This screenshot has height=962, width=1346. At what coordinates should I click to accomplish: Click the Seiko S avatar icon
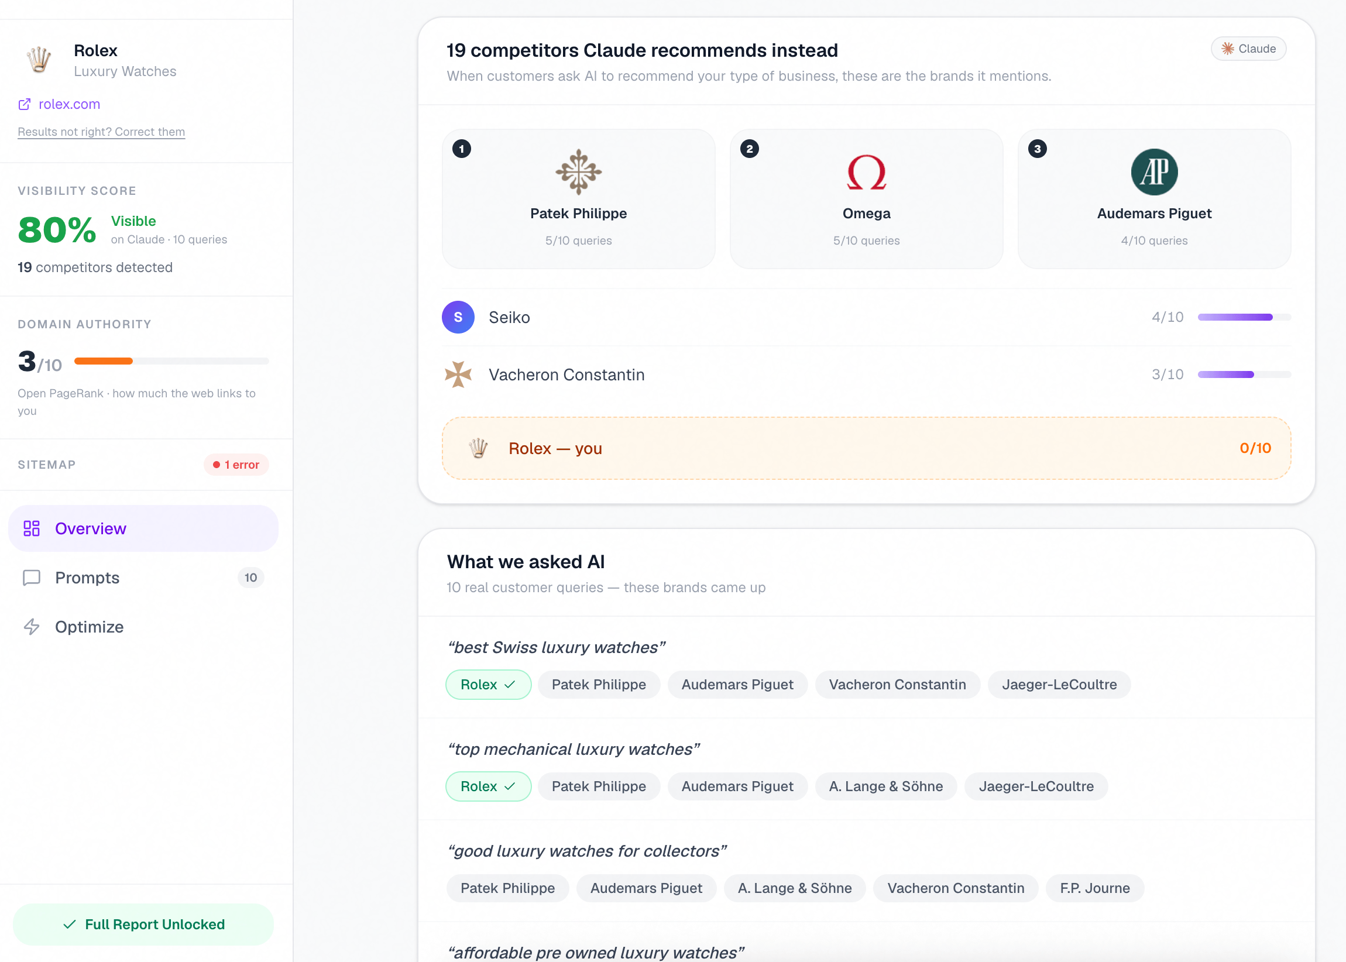[x=458, y=317]
